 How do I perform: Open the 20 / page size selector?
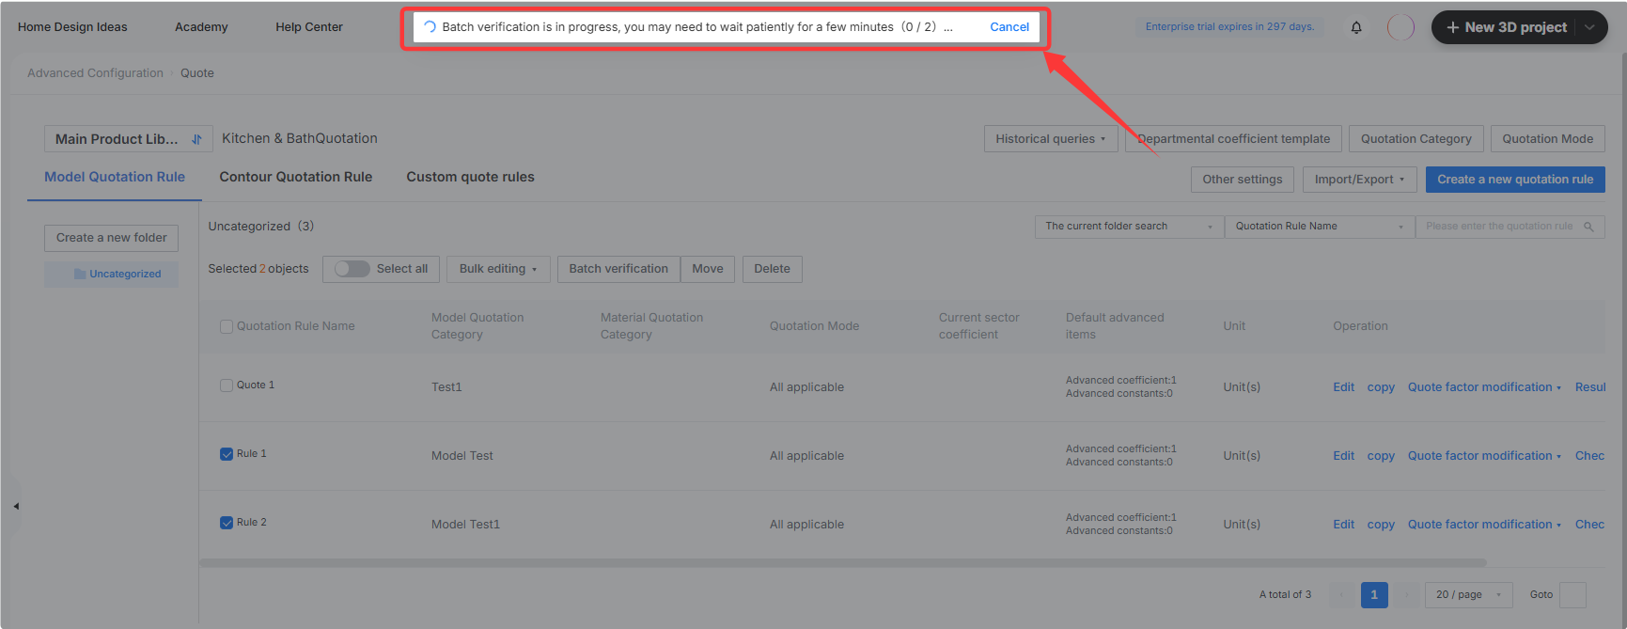click(x=1469, y=595)
